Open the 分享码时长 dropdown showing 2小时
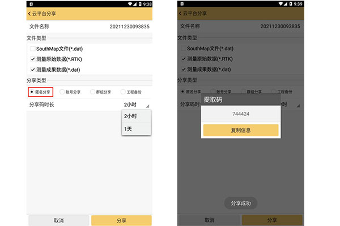Screen dimensions: 340x226 click(136, 105)
